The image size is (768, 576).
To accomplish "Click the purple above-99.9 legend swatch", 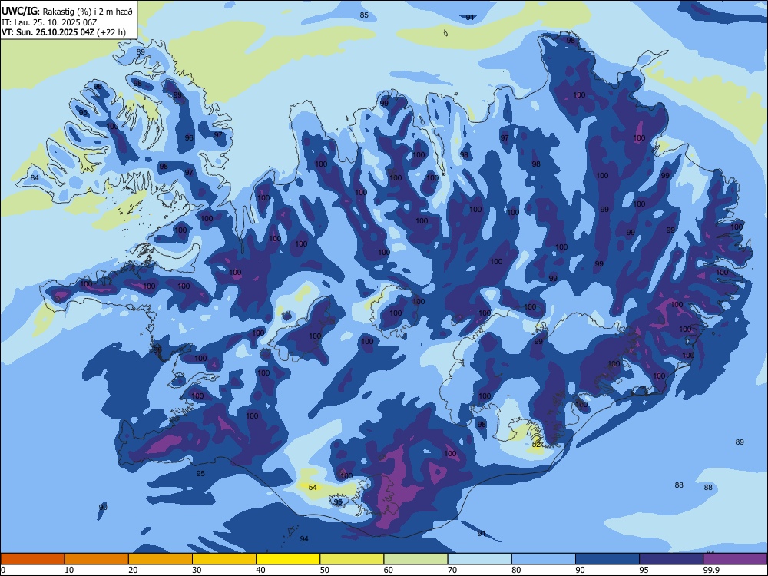I will (x=735, y=559).
